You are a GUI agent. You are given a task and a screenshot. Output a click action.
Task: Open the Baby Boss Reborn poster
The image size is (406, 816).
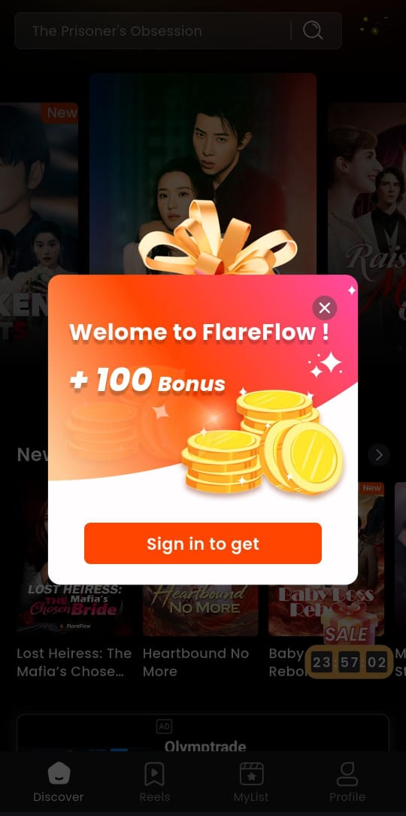point(326,610)
